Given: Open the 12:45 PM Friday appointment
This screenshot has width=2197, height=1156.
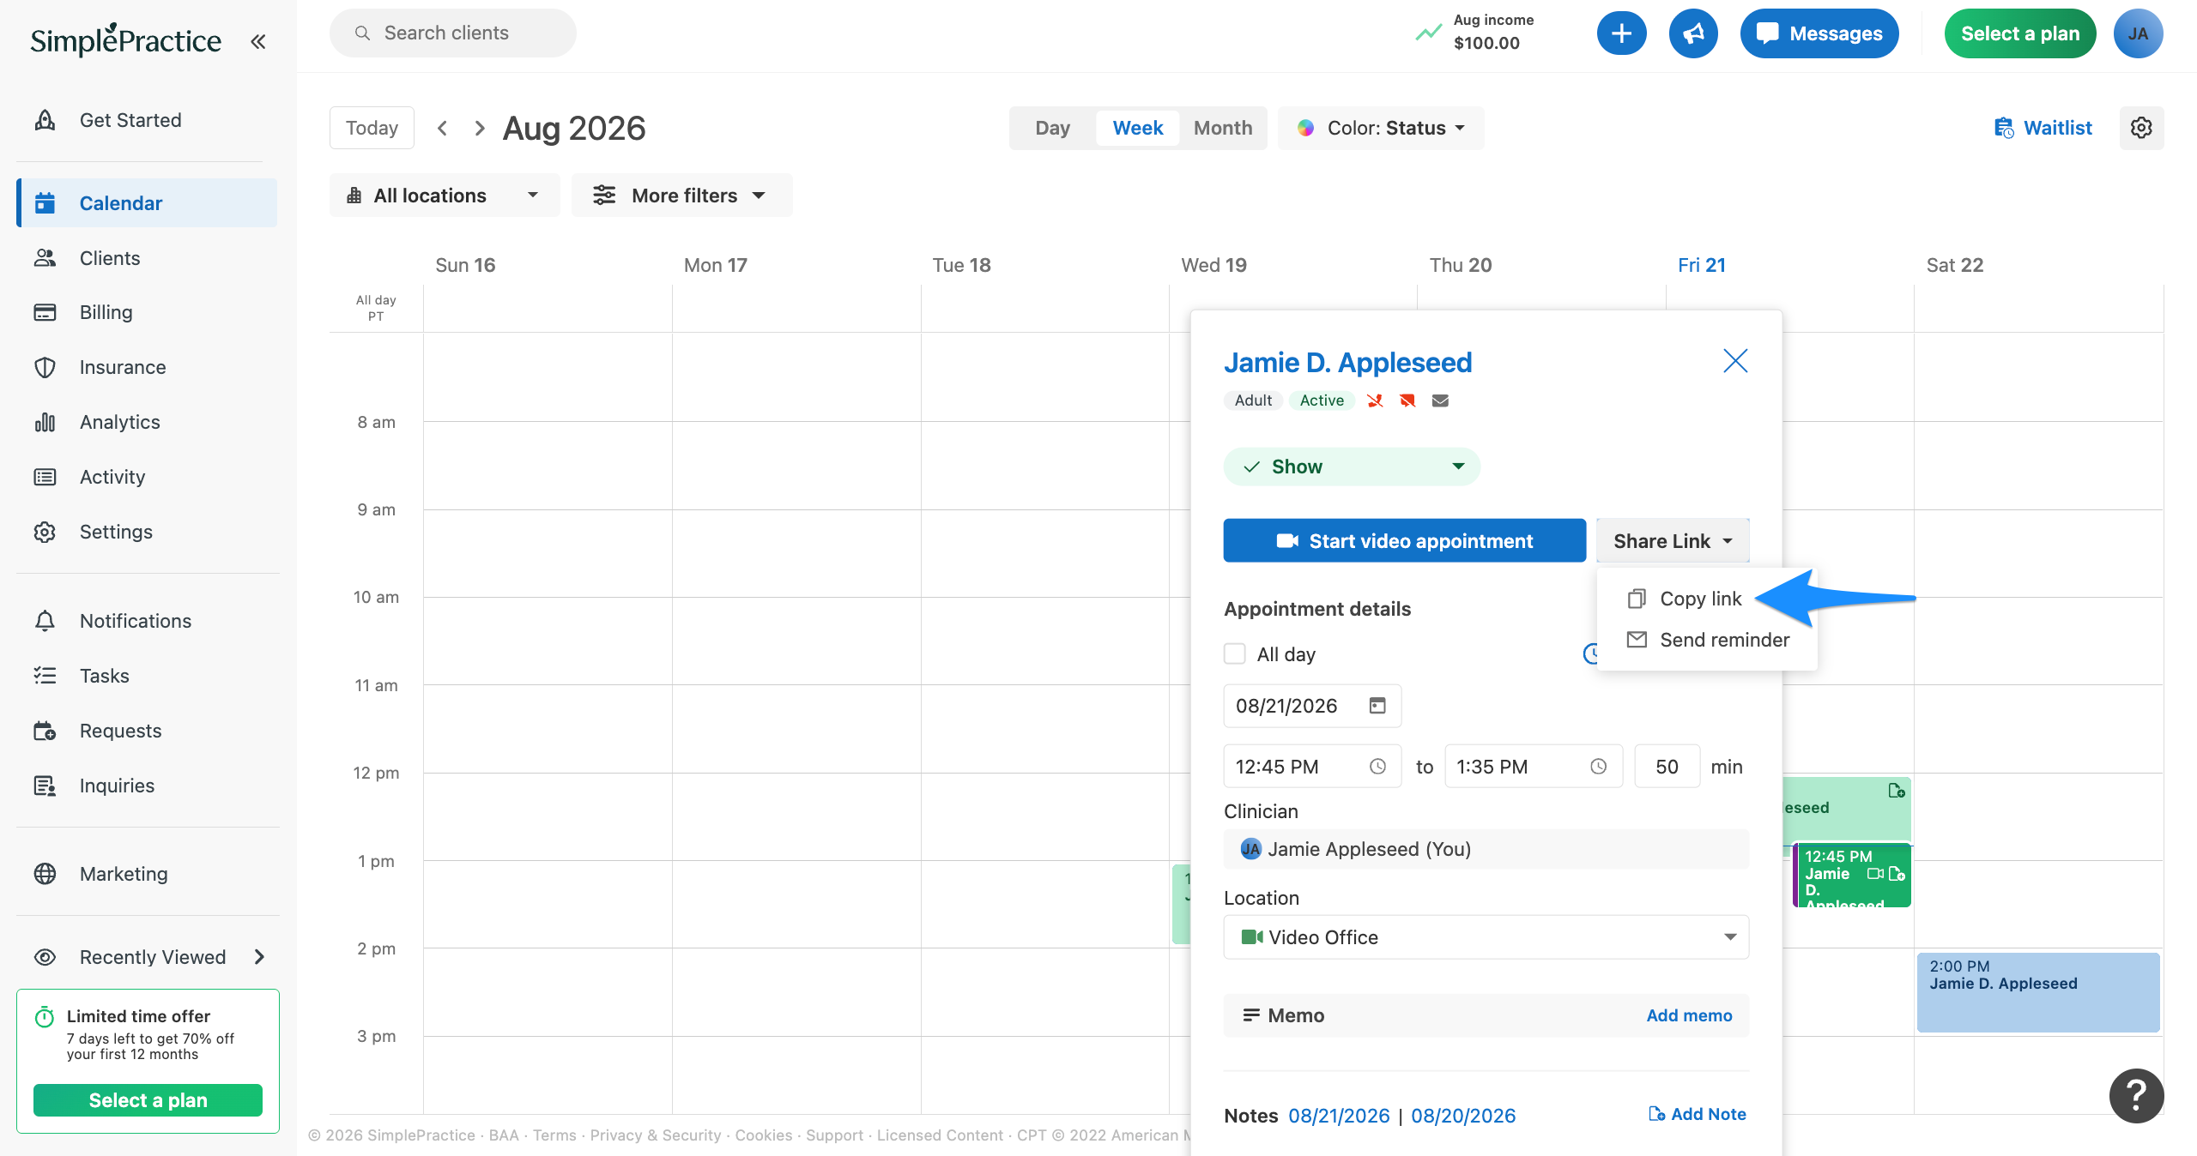Looking at the screenshot, I should (x=1852, y=876).
